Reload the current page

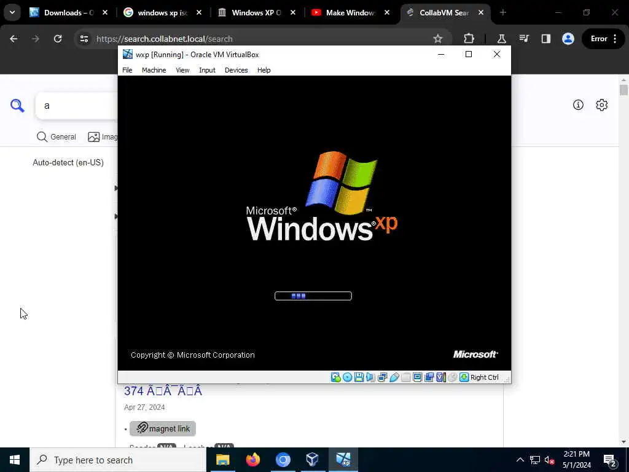58,39
